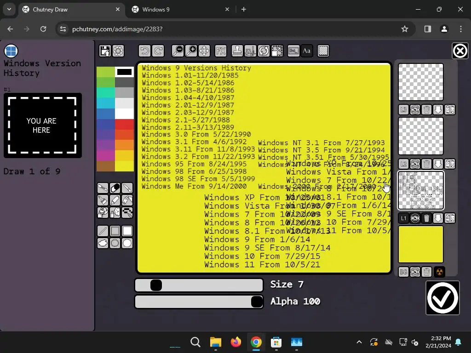The width and height of the screenshot is (471, 353).
Task: Select the L1 layer label button
Action: tap(403, 218)
